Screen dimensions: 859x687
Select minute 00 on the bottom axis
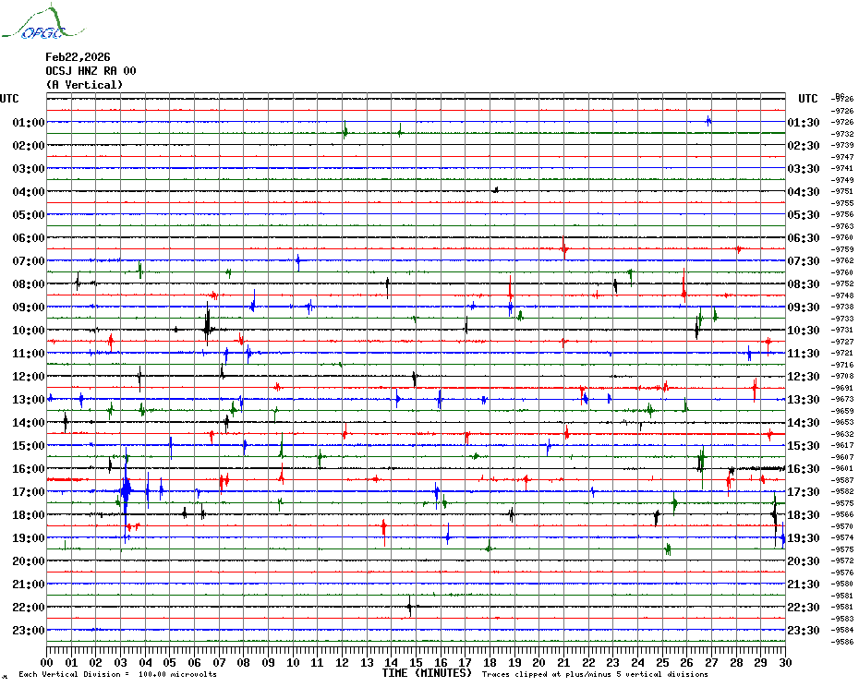pos(48,662)
